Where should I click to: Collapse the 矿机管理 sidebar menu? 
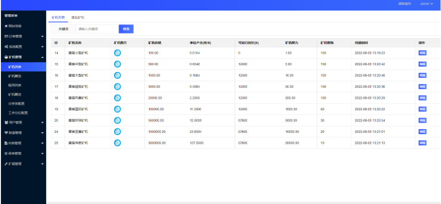(23, 57)
